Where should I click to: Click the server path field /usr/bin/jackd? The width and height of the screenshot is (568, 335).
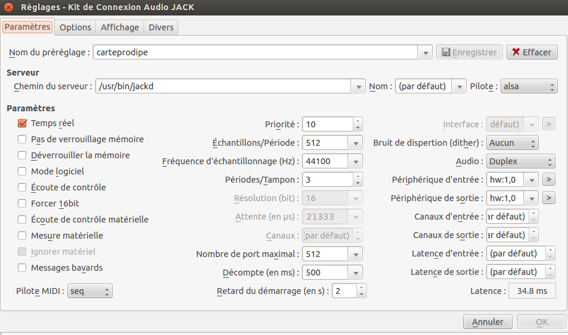pos(223,86)
